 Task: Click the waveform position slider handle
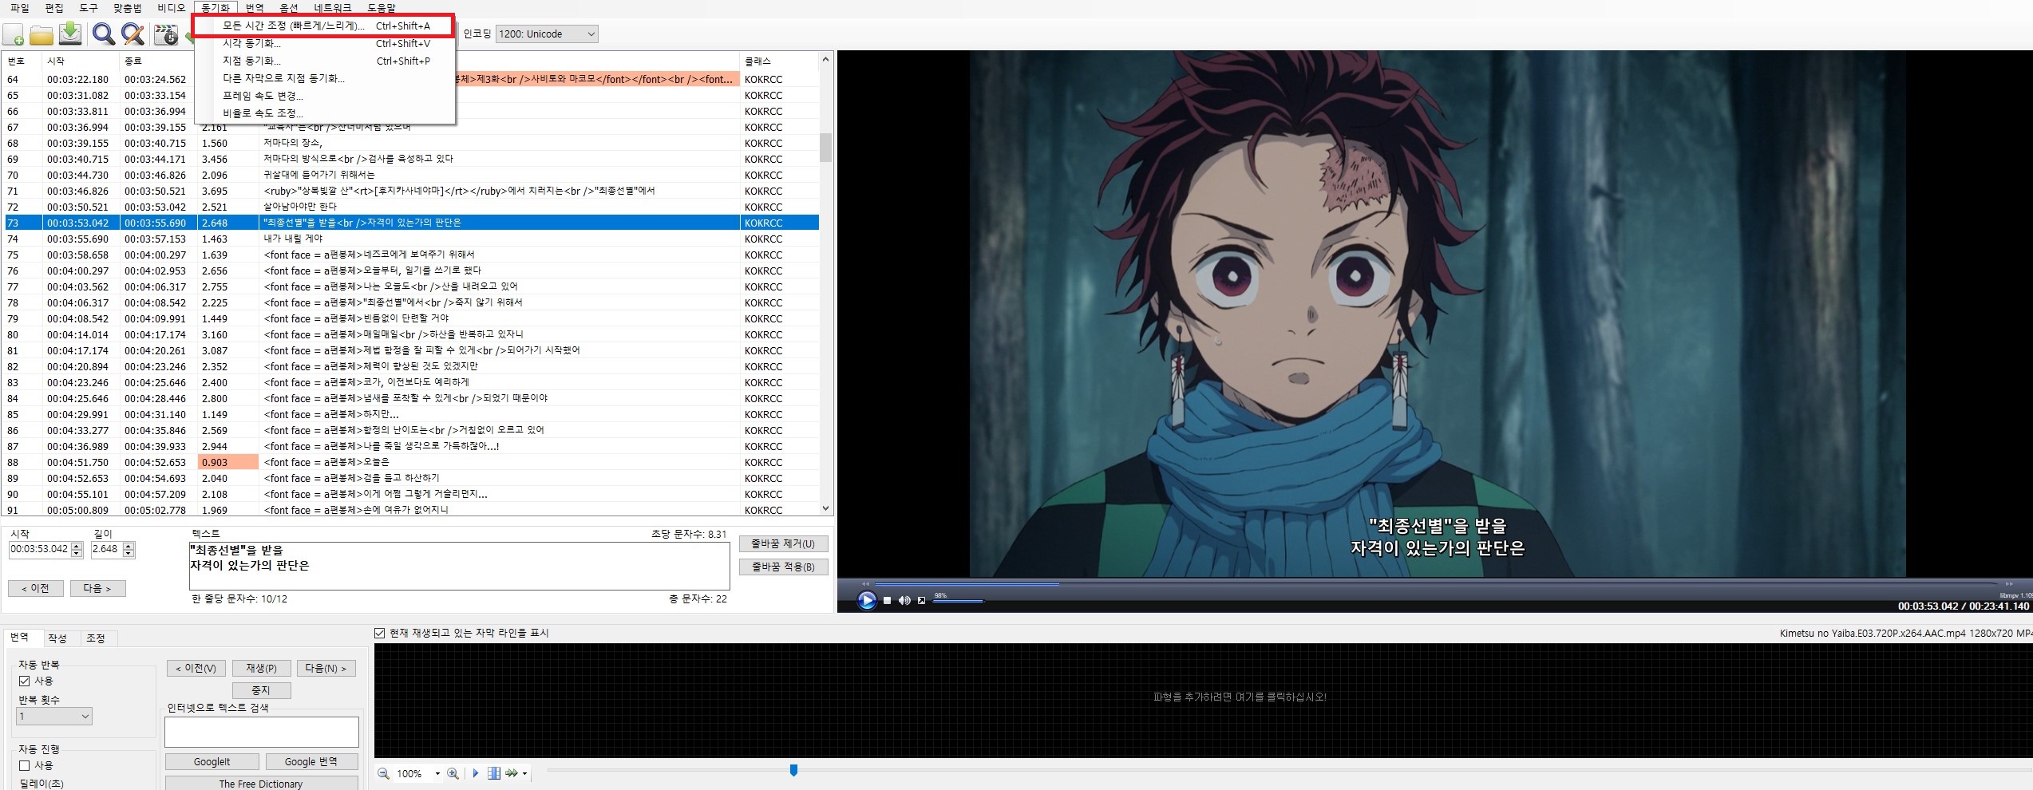[x=793, y=770]
